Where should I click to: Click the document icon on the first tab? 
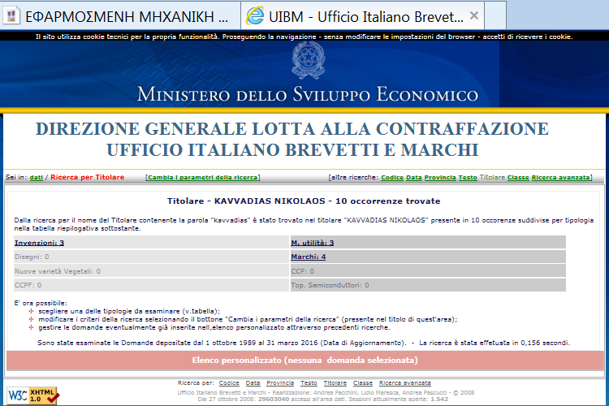click(11, 16)
